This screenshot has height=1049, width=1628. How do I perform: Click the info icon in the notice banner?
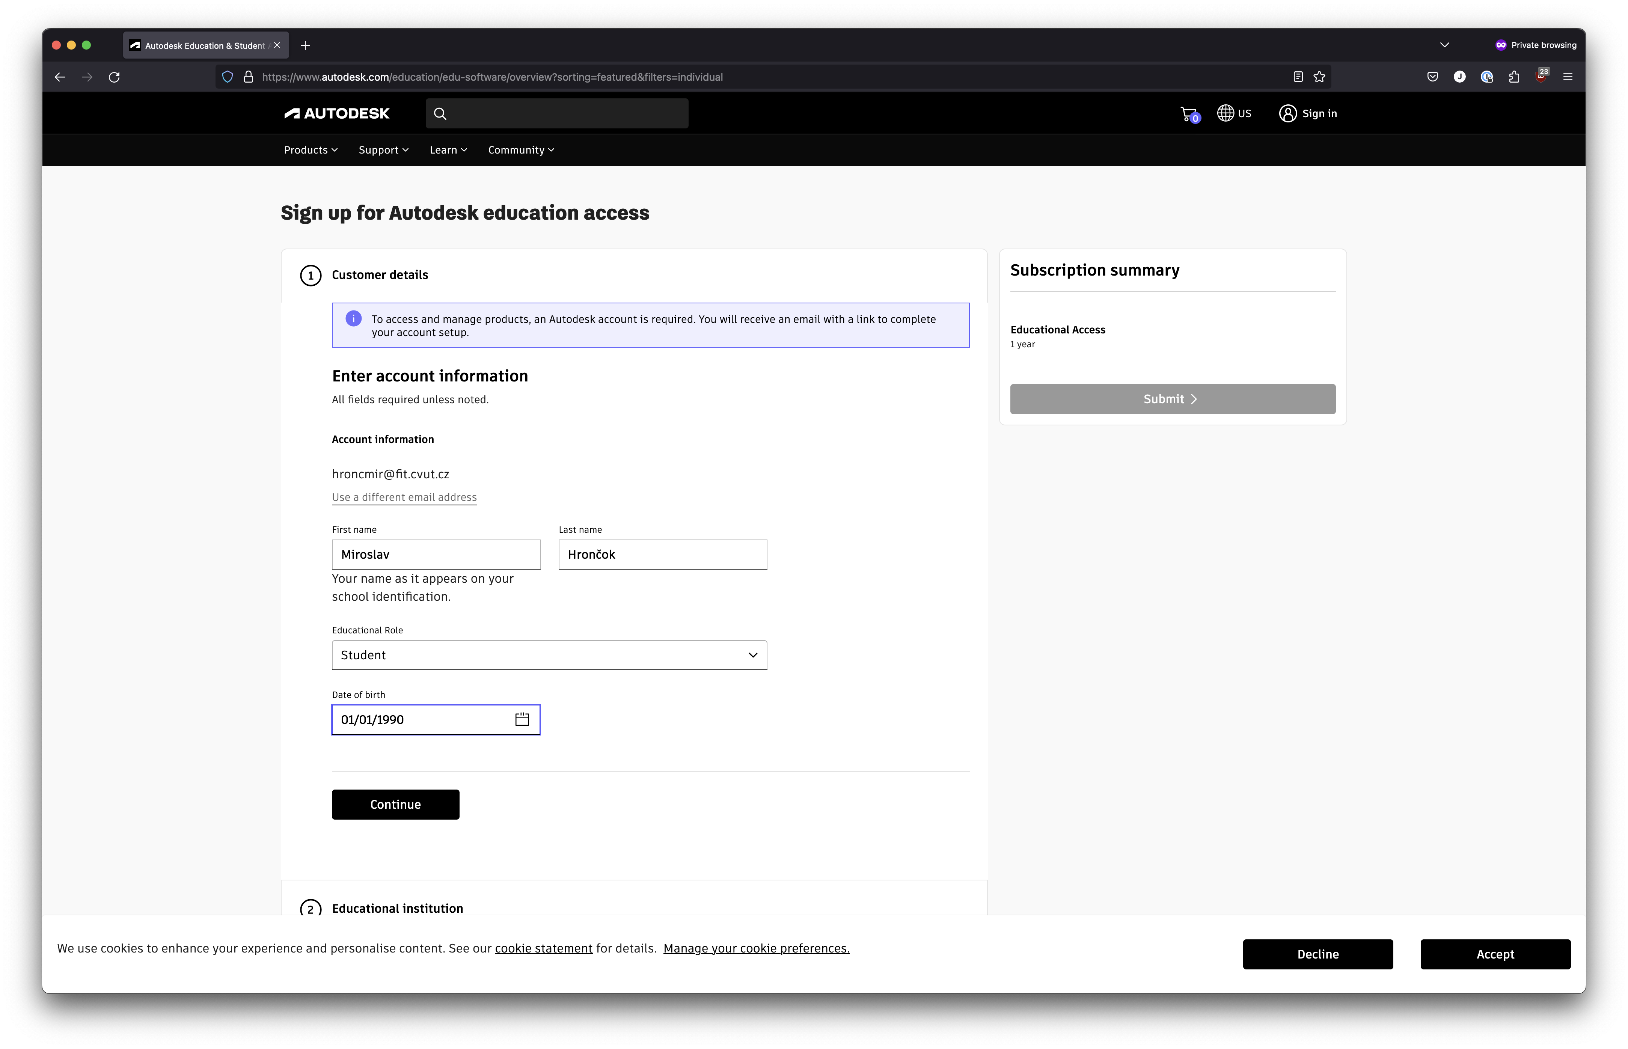tap(354, 318)
